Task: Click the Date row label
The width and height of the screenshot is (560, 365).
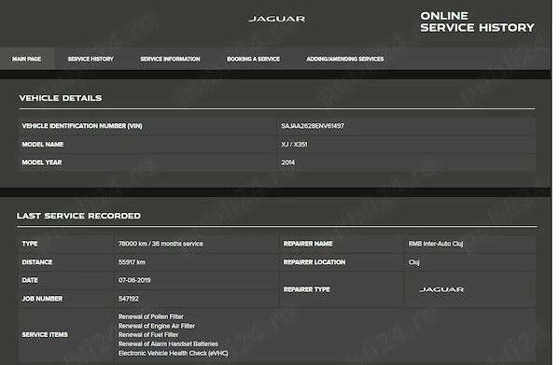Action: click(x=30, y=280)
